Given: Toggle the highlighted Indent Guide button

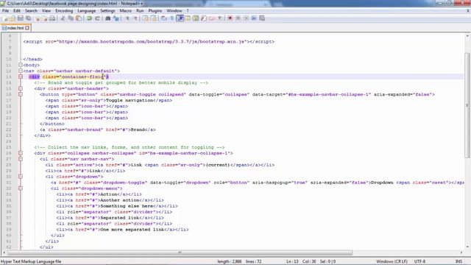Looking at the screenshot, I should click(180, 18).
